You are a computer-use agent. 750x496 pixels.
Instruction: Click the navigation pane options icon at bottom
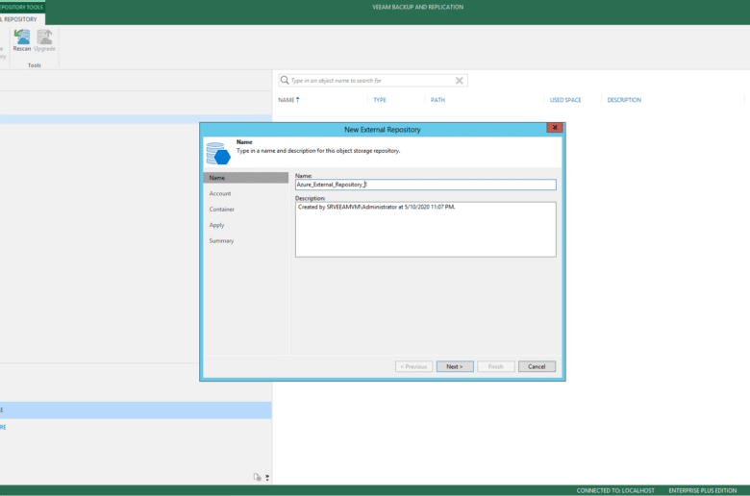[258, 477]
